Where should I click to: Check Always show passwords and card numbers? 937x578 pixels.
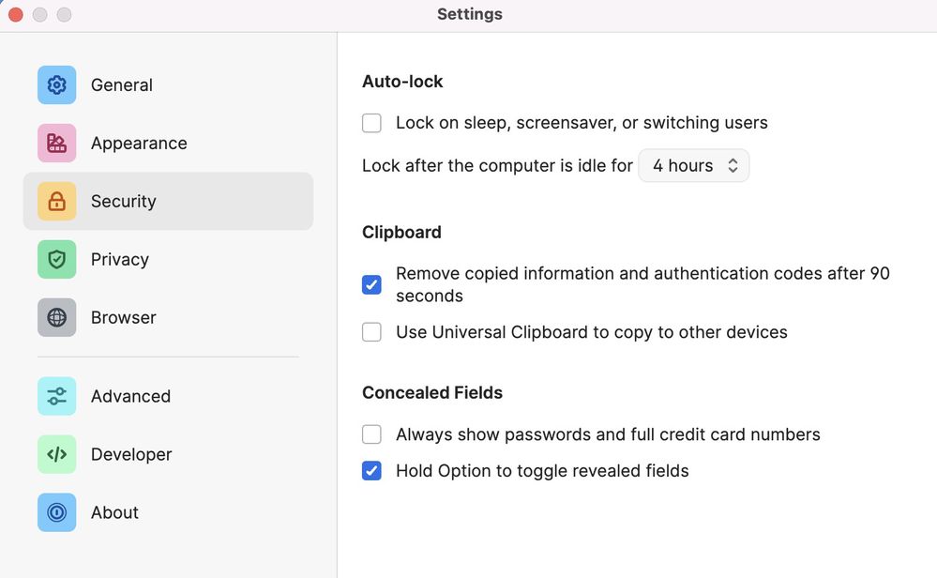point(372,434)
